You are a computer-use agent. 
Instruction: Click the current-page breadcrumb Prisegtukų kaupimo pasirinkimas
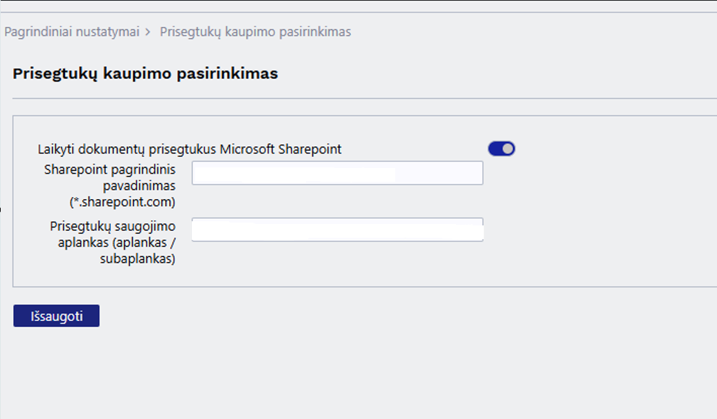pyautogui.click(x=255, y=32)
